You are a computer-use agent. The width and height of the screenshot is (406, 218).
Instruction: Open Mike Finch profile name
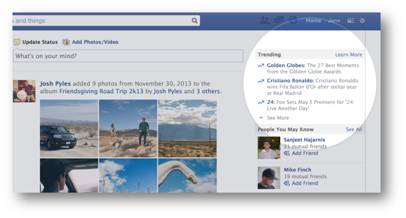click(x=297, y=170)
